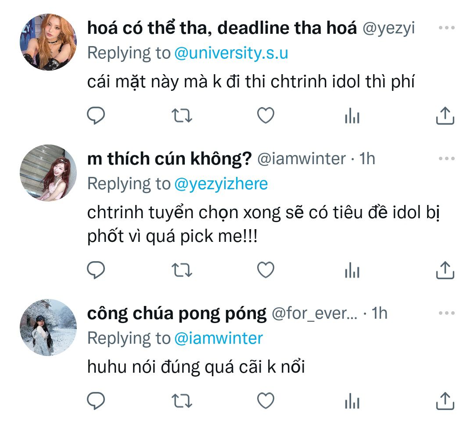
Task: Open more menu on iamwinter's tweet
Action: [447, 158]
